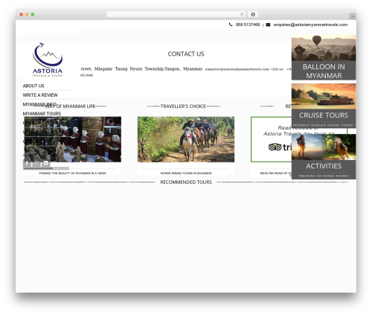
Task: Open 'Horse riding tours in Myanmar' link
Action: (186, 174)
